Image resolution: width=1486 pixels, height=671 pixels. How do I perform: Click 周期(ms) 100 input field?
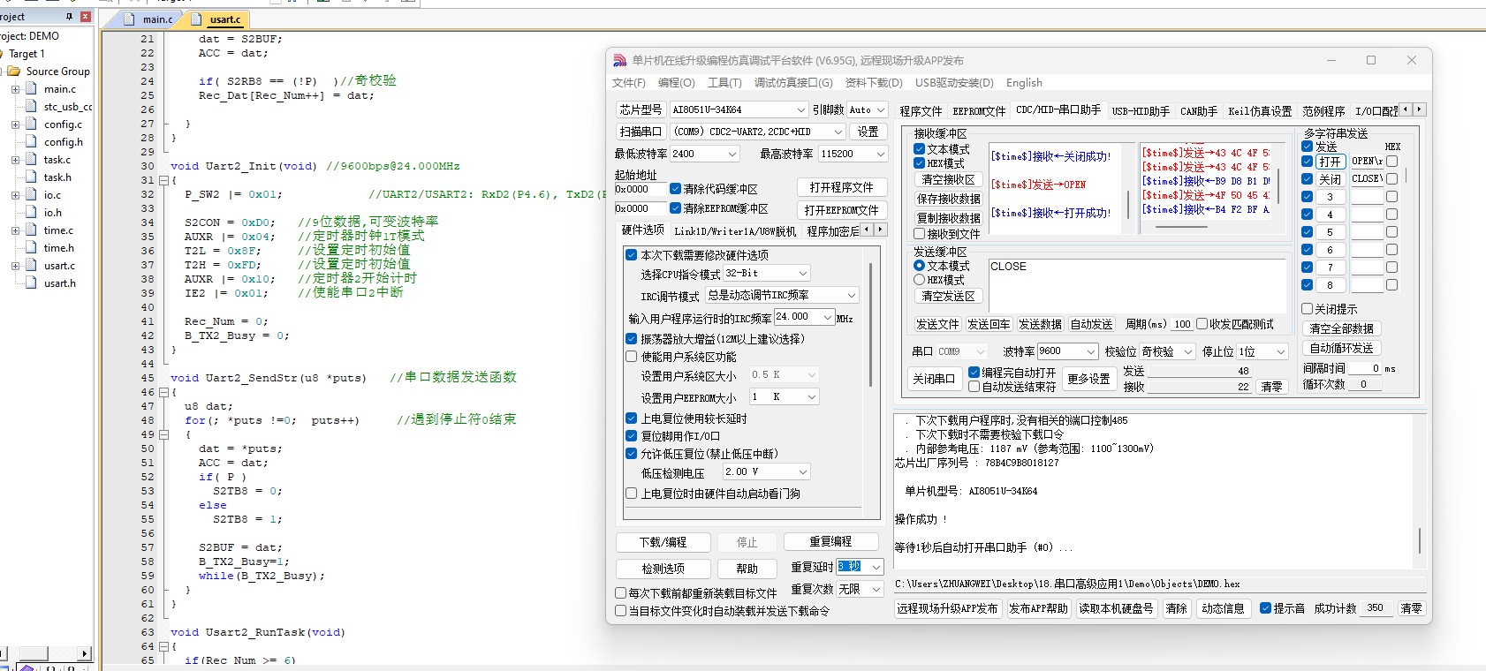[x=1183, y=324]
